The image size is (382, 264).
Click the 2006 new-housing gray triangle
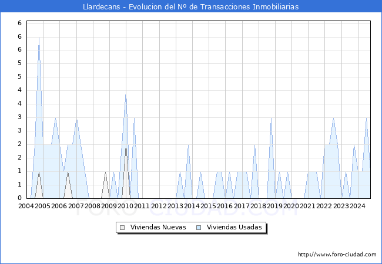point(68,185)
